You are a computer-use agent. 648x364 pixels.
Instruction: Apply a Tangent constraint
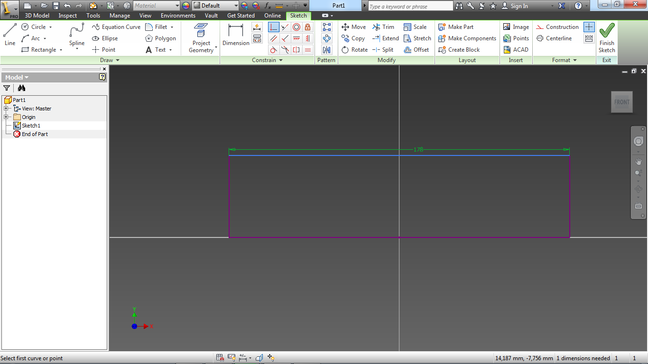point(274,49)
